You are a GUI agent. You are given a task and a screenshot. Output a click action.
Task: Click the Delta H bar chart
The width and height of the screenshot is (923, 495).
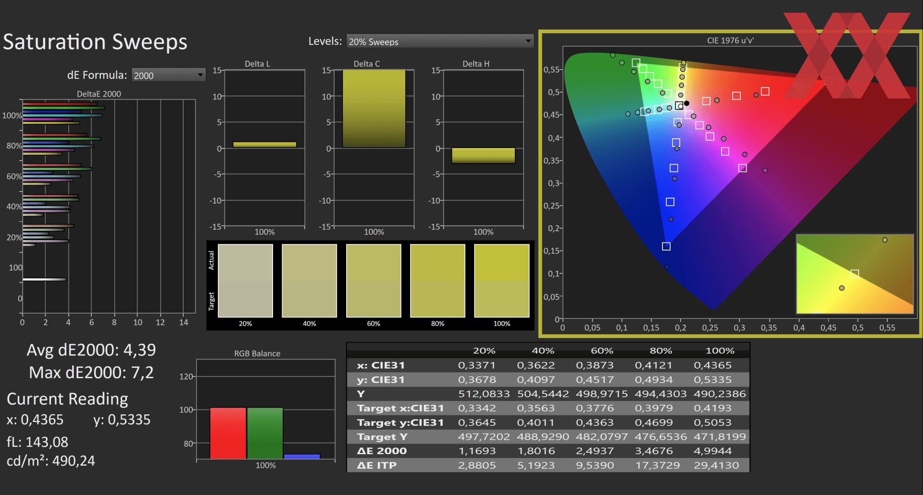[x=483, y=156]
